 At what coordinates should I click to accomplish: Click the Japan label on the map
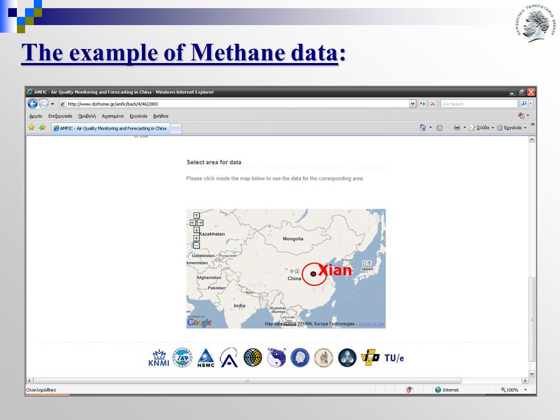click(x=367, y=268)
